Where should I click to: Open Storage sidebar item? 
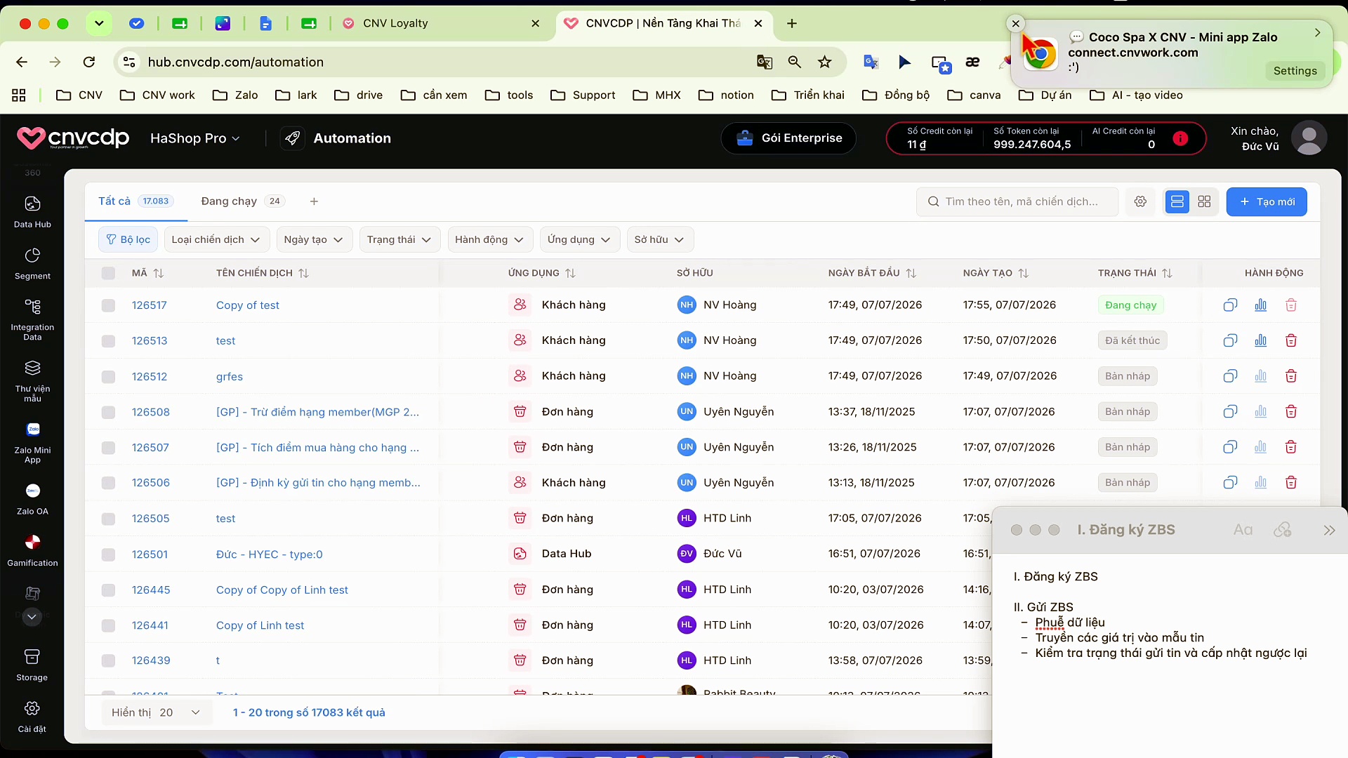click(x=32, y=665)
